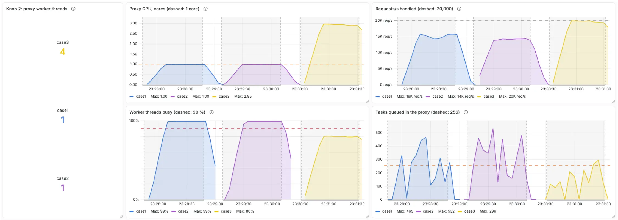Click the 500 y-axis label in Tasks queued

(x=379, y=133)
